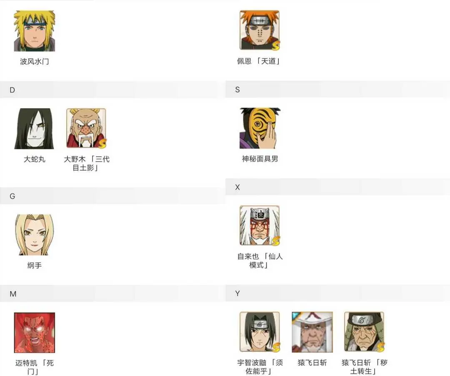Click the 大蛇丸 avatar
Image resolution: width=450 pixels, height=376 pixels.
(35, 129)
